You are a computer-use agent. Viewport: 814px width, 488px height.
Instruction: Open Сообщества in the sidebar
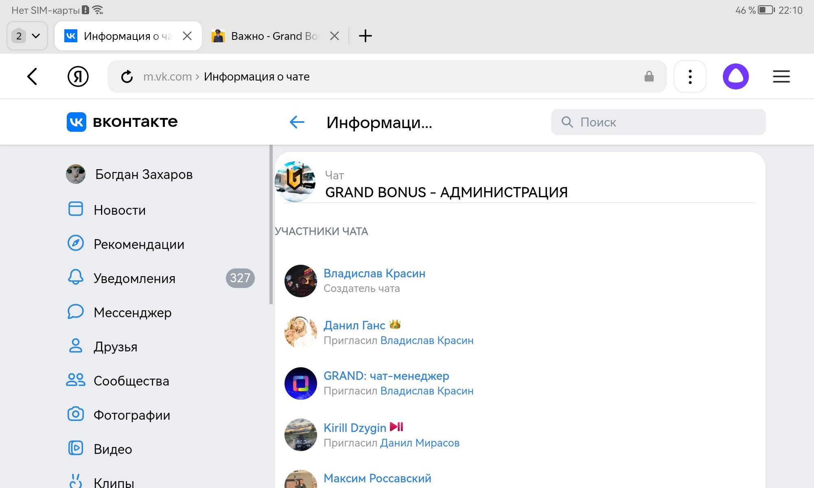point(131,381)
